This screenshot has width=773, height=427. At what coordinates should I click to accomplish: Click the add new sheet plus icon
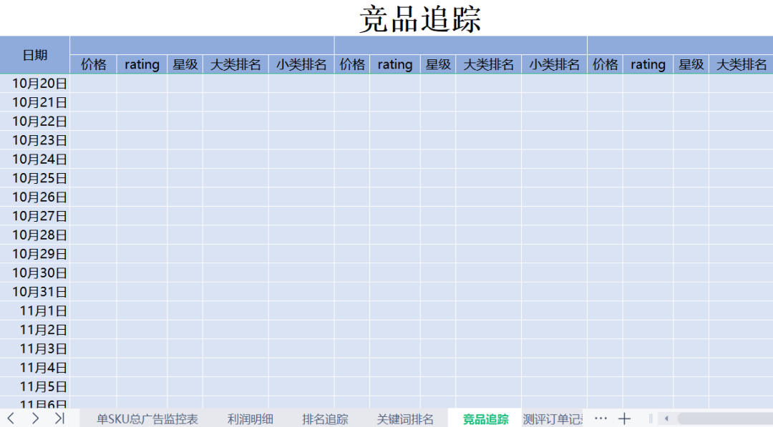coord(625,418)
